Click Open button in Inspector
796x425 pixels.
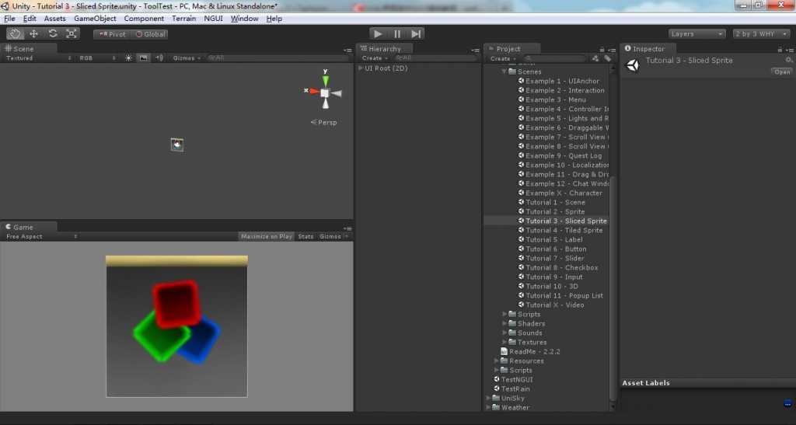point(782,72)
